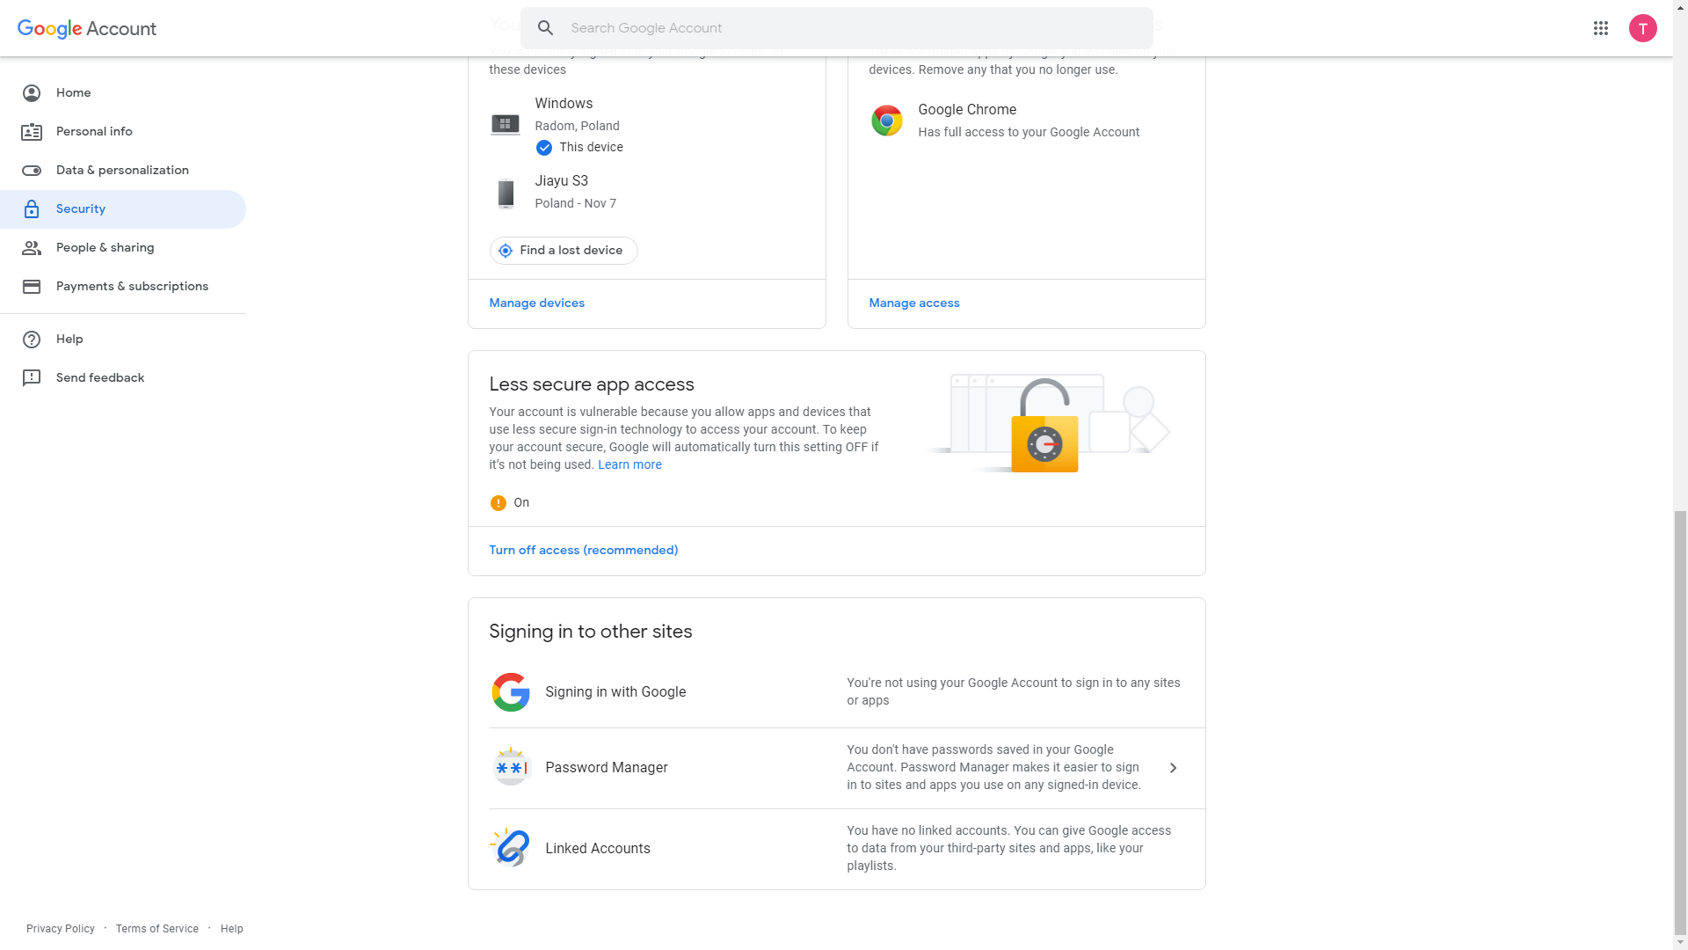
Task: Click the scrollbar down arrow
Action: (x=1680, y=942)
